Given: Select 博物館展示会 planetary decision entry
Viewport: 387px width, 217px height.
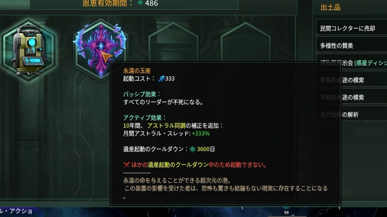Looking at the screenshot, I should 352,63.
